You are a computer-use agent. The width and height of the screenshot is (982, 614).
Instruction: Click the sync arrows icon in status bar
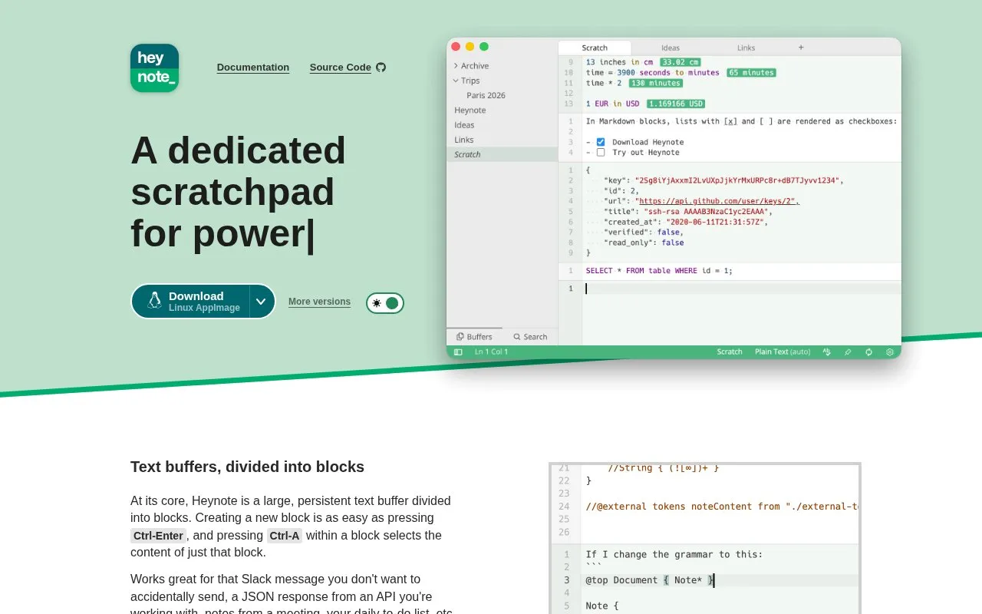click(868, 352)
